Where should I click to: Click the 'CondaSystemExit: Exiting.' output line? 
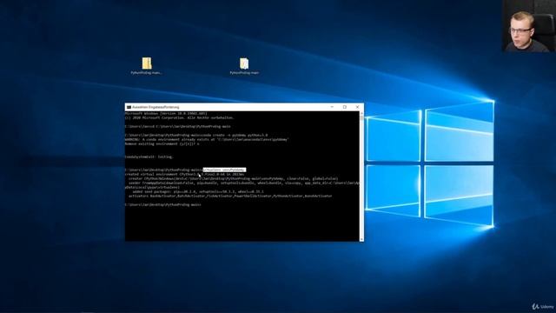tap(149, 156)
